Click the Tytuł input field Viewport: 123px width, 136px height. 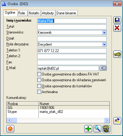pos(72,27)
